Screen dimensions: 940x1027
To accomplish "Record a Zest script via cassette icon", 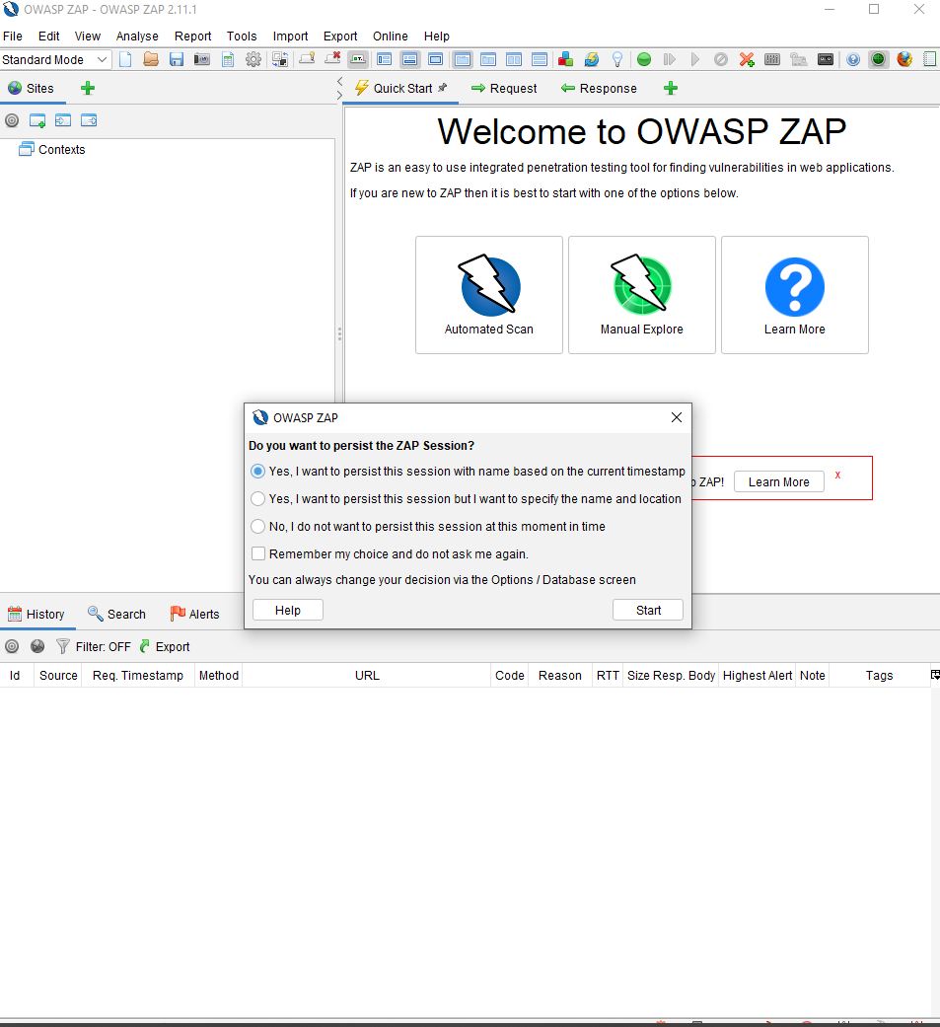I will click(x=827, y=59).
